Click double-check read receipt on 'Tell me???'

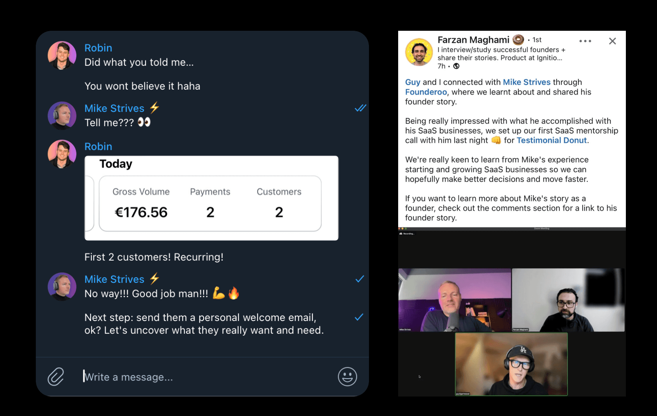[x=360, y=108]
